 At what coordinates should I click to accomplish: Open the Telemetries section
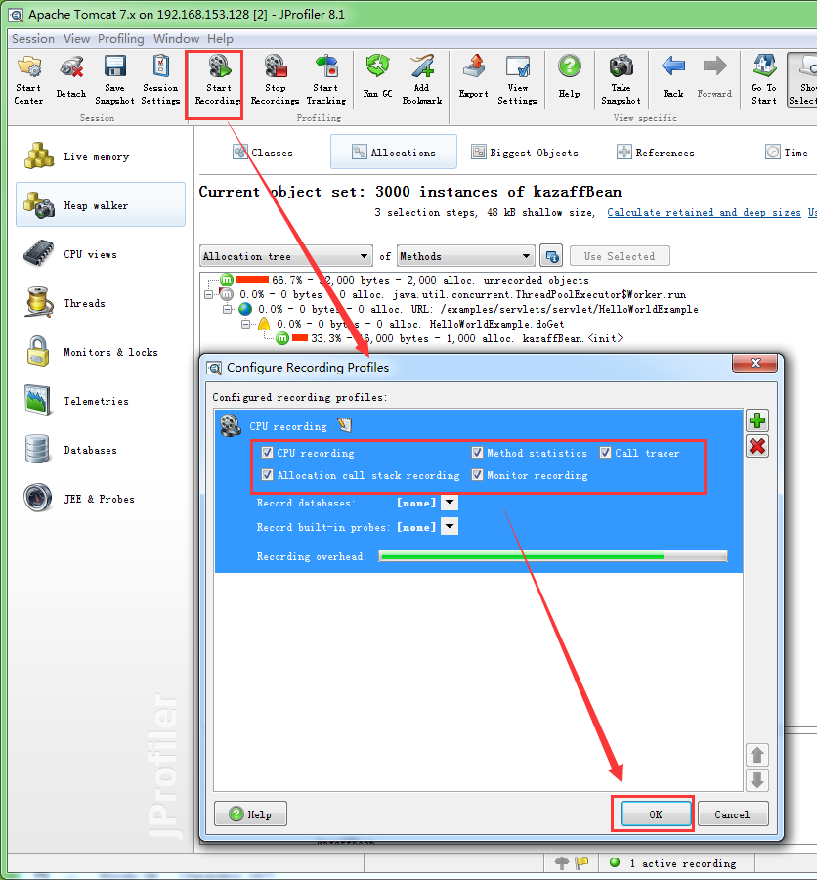[101, 401]
